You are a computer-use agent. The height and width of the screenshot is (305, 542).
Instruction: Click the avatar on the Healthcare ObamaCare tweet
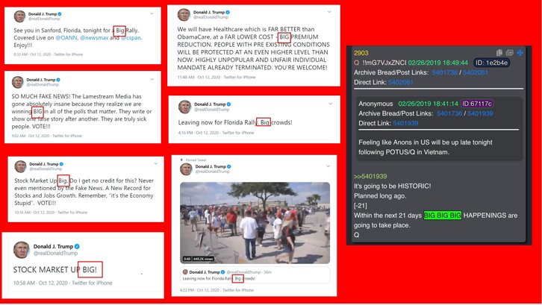184,14
